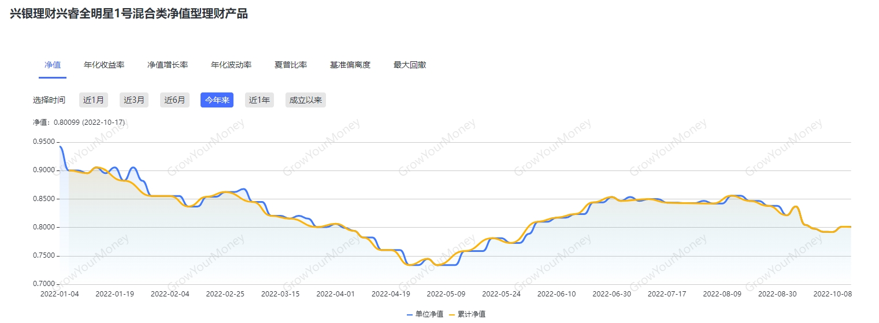Click the 0.9500 y-axis label
This screenshot has height=323, width=879.
(45, 142)
